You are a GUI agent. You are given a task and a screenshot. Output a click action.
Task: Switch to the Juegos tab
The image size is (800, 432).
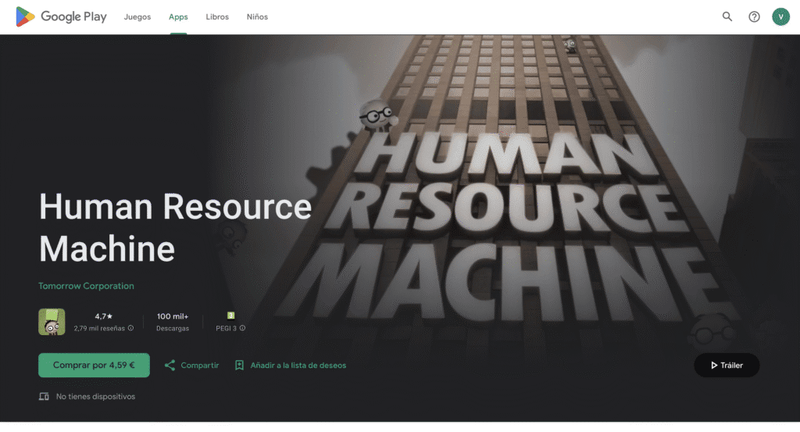pyautogui.click(x=137, y=17)
